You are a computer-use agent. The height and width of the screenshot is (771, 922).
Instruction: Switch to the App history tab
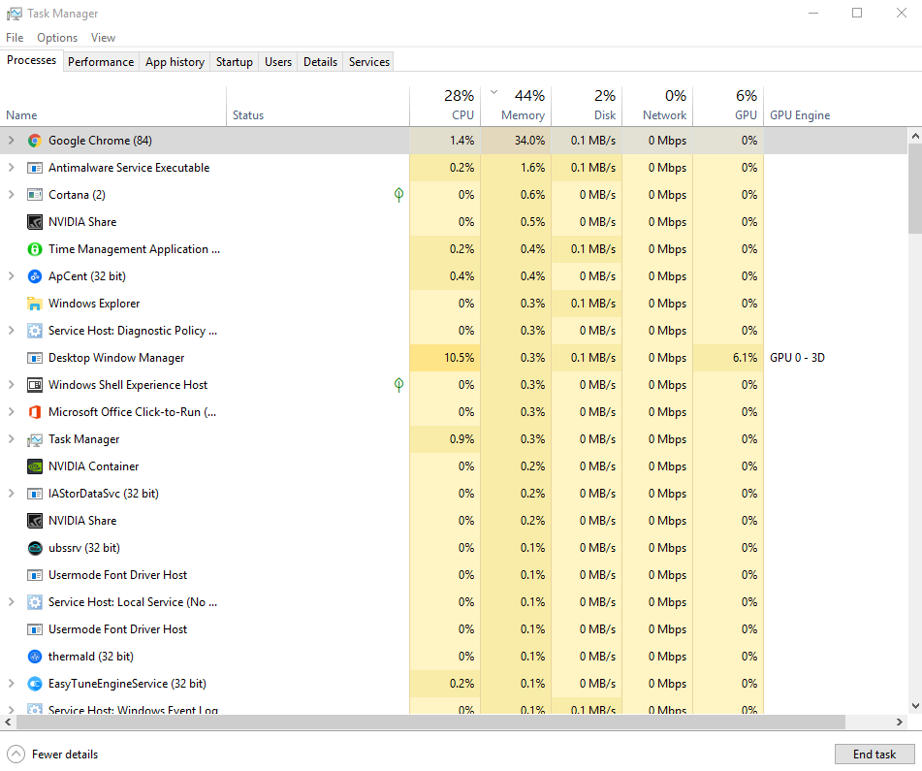(x=175, y=62)
